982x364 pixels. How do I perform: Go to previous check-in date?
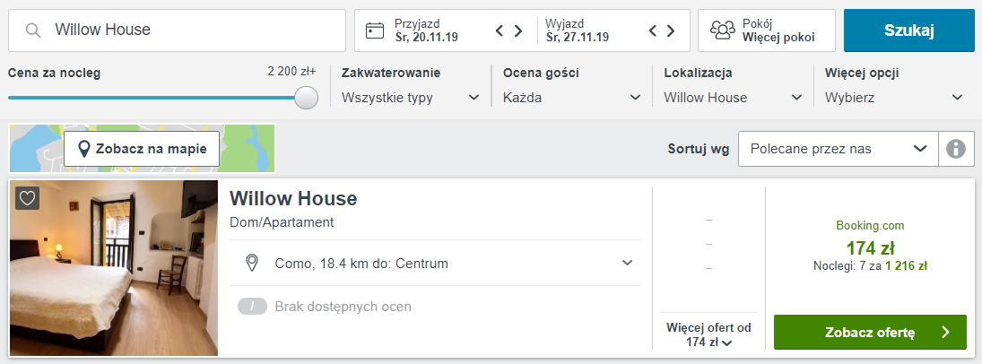[500, 30]
